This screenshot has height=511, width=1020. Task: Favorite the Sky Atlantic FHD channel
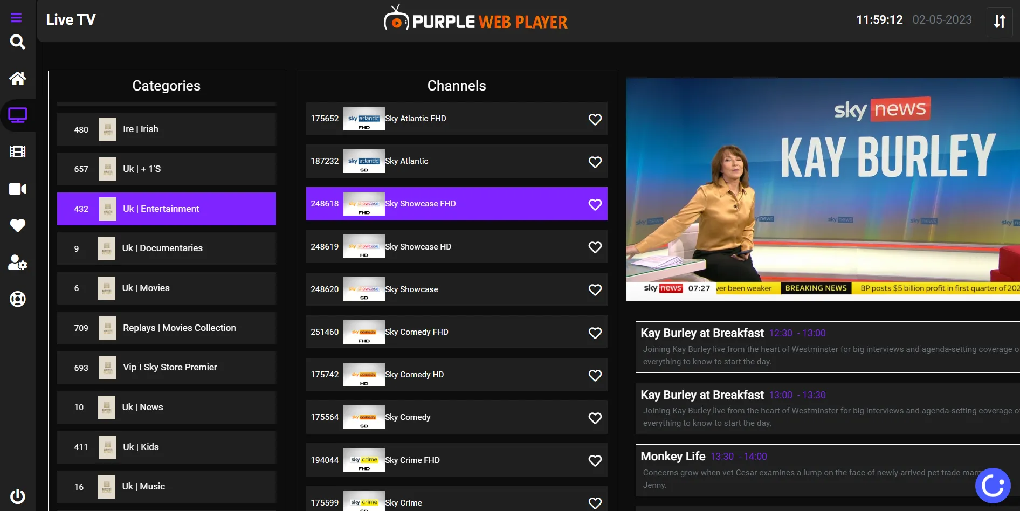pyautogui.click(x=595, y=119)
